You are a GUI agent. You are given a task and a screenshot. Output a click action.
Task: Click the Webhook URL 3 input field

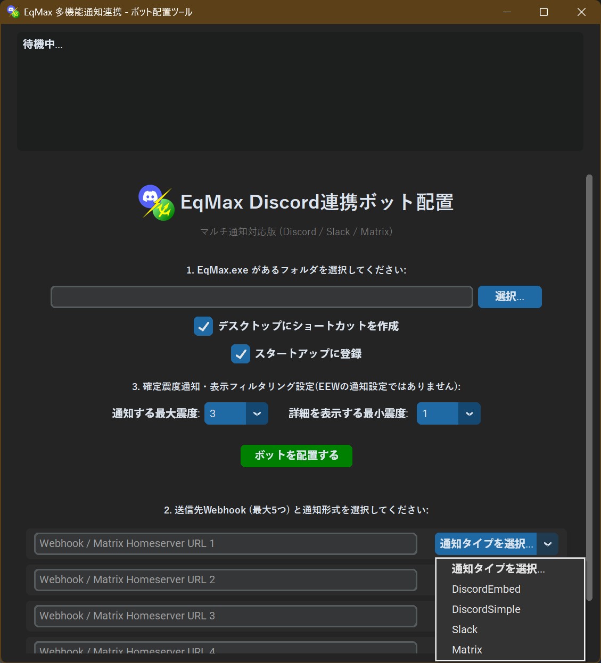coord(225,616)
